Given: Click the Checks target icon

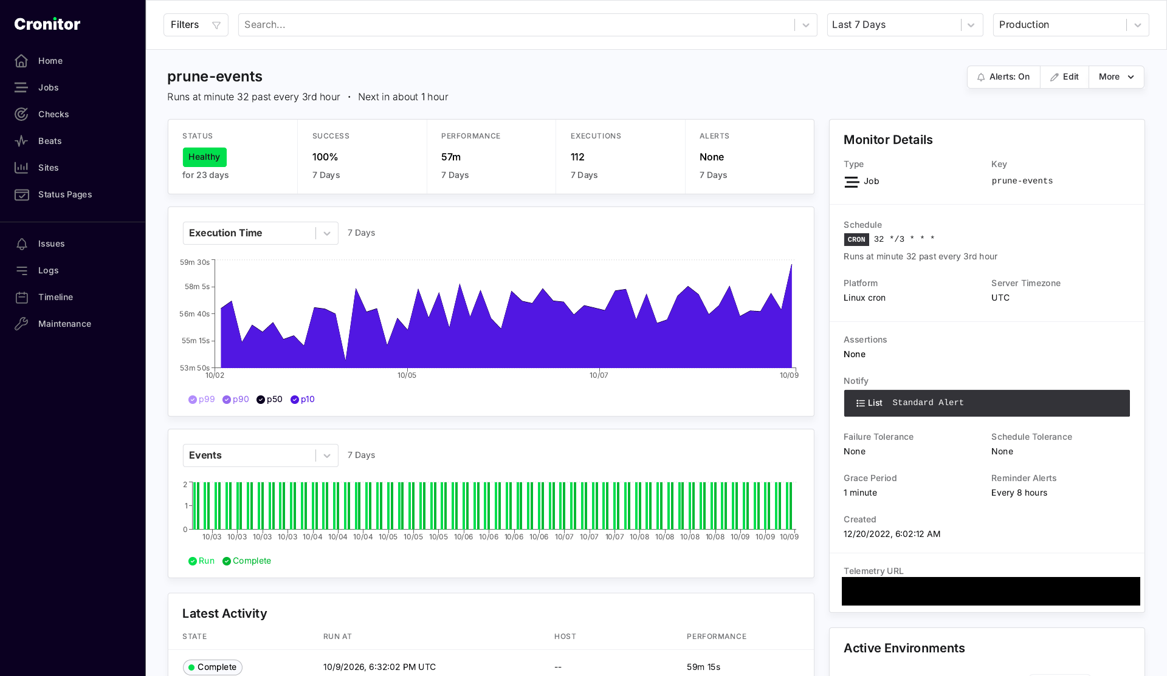Looking at the screenshot, I should (x=21, y=114).
